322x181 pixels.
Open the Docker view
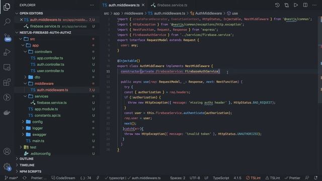[x=7, y=113]
